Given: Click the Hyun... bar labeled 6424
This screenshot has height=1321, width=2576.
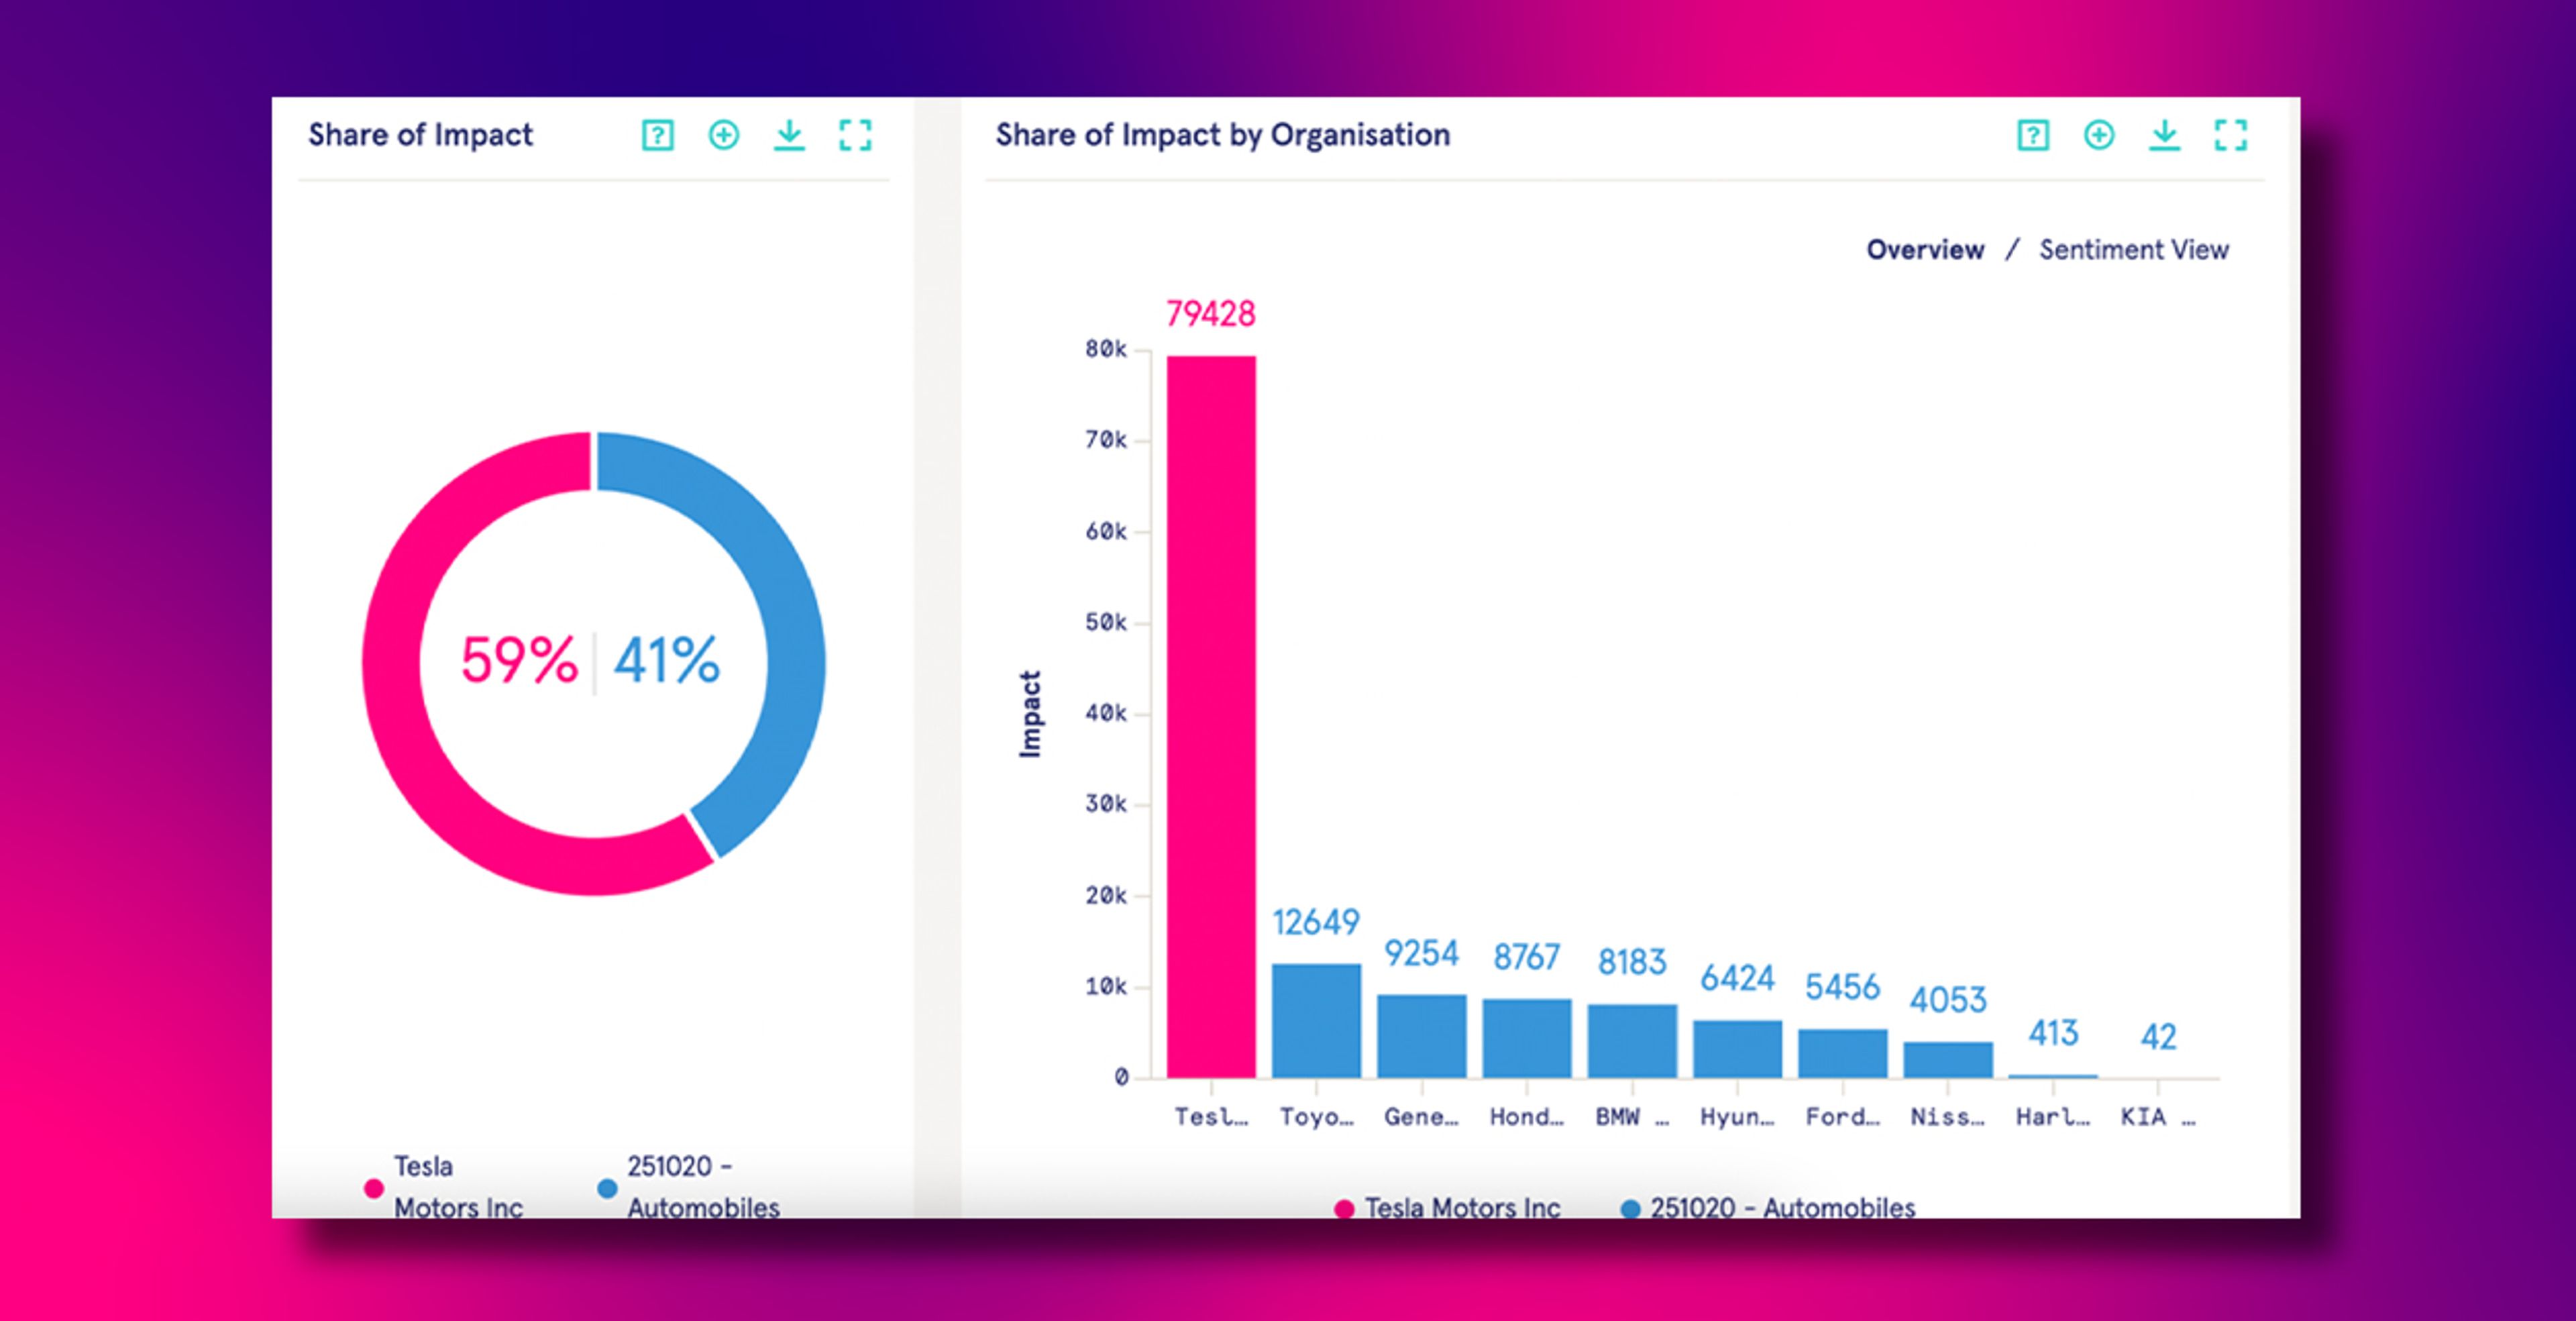Looking at the screenshot, I should pyautogui.click(x=1737, y=1049).
